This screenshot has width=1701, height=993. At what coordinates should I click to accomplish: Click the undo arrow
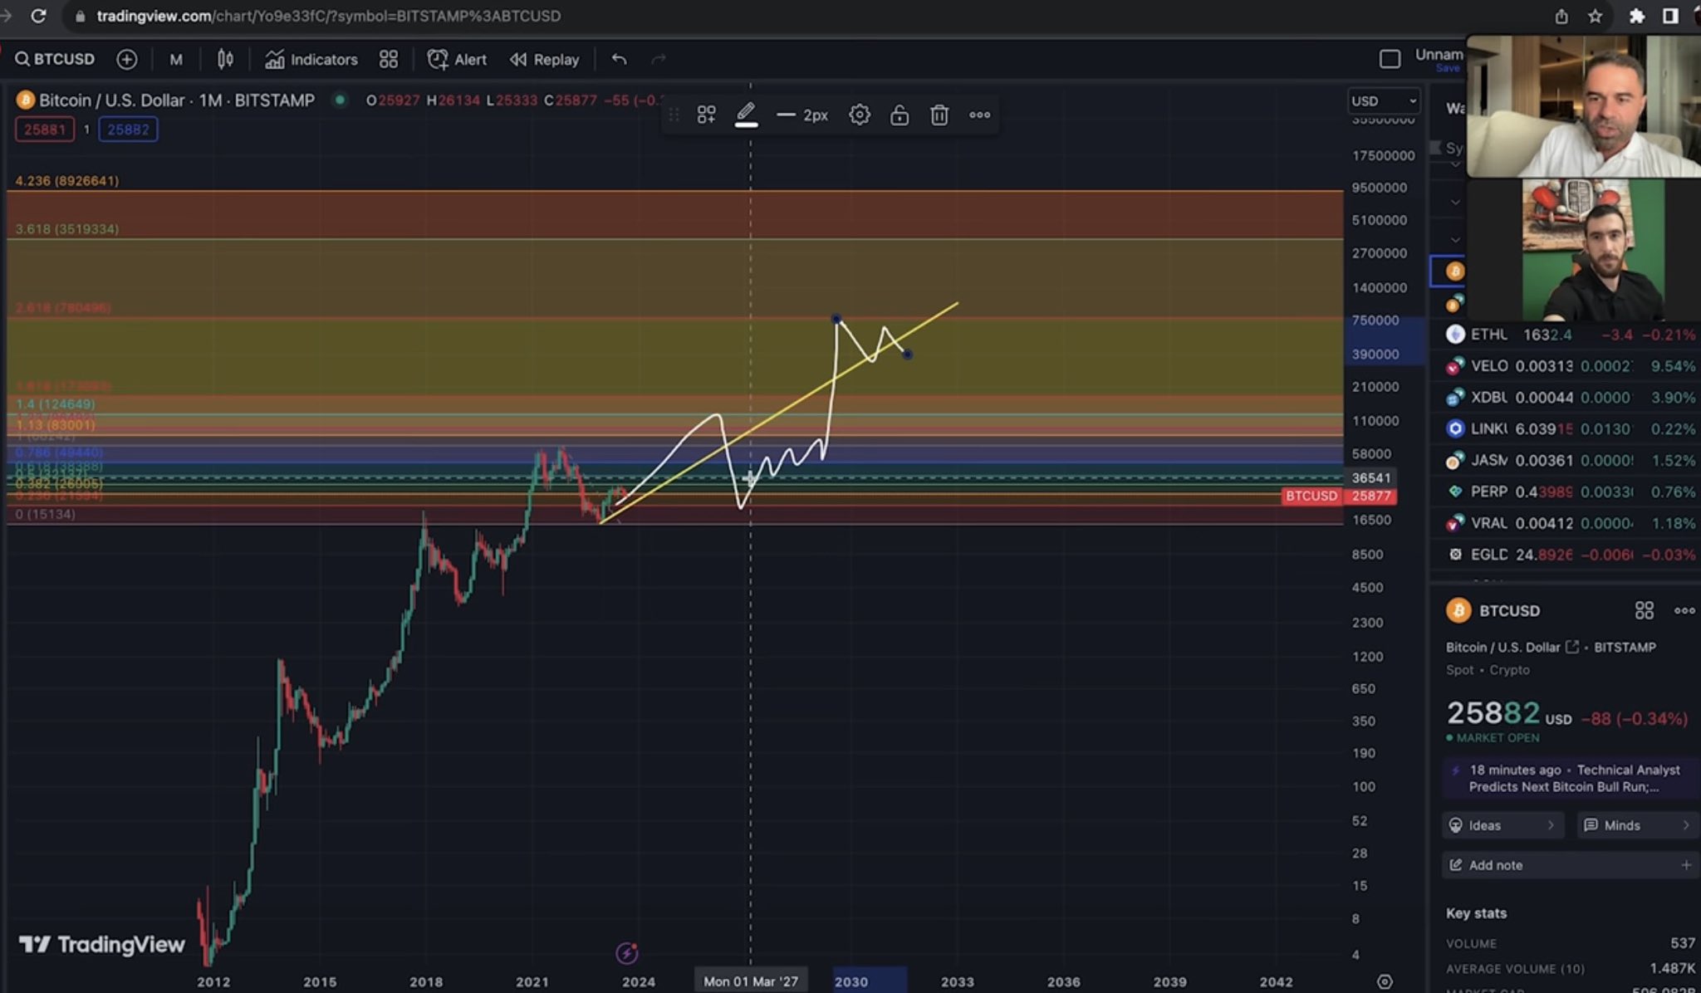[x=619, y=59]
